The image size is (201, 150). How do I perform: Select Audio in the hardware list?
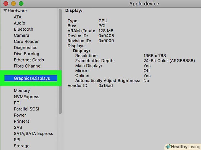pyautogui.click(x=19, y=23)
